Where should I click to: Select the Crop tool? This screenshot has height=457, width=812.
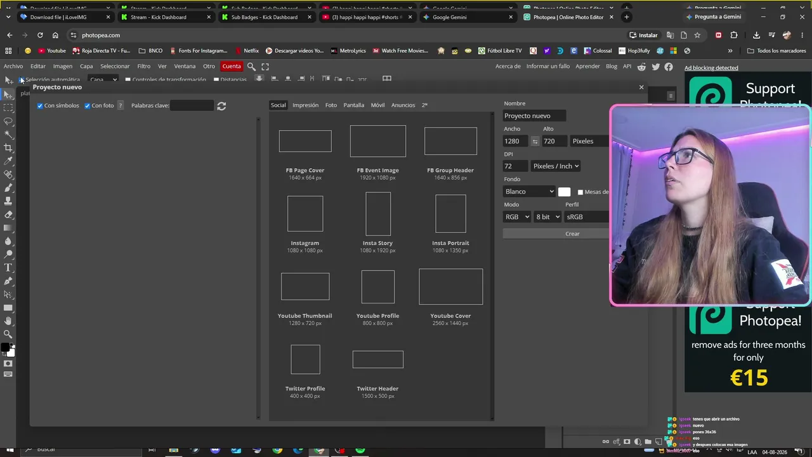[x=8, y=148]
